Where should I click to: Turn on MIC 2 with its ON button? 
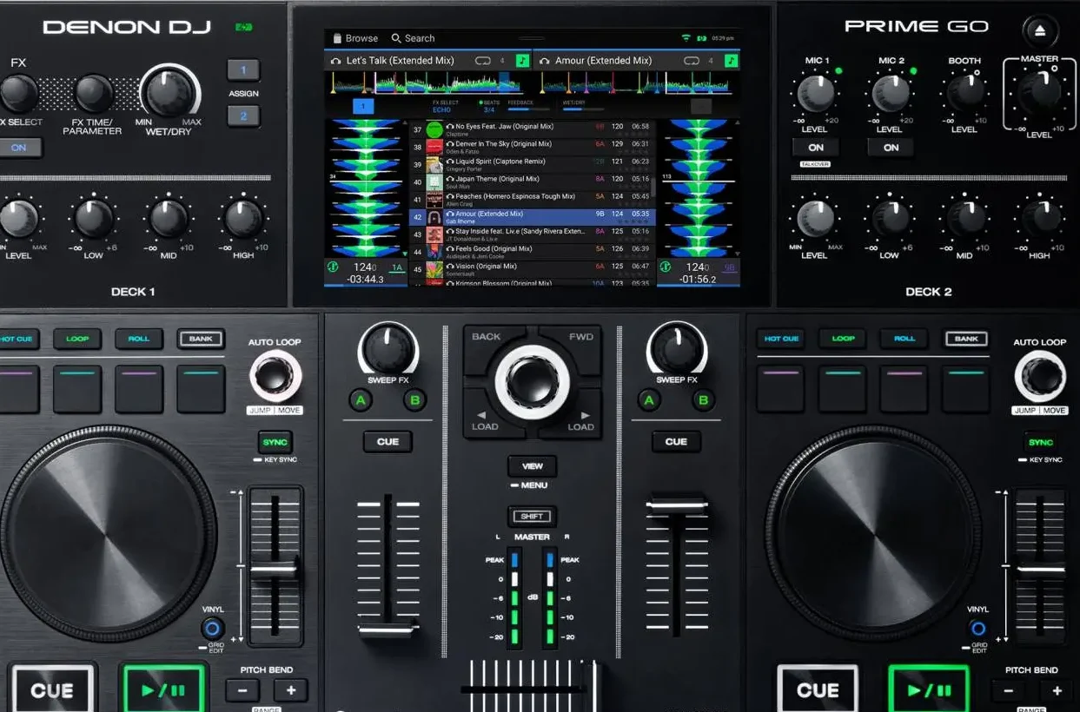coord(891,148)
